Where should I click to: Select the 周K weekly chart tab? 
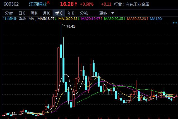click(x=34, y=13)
